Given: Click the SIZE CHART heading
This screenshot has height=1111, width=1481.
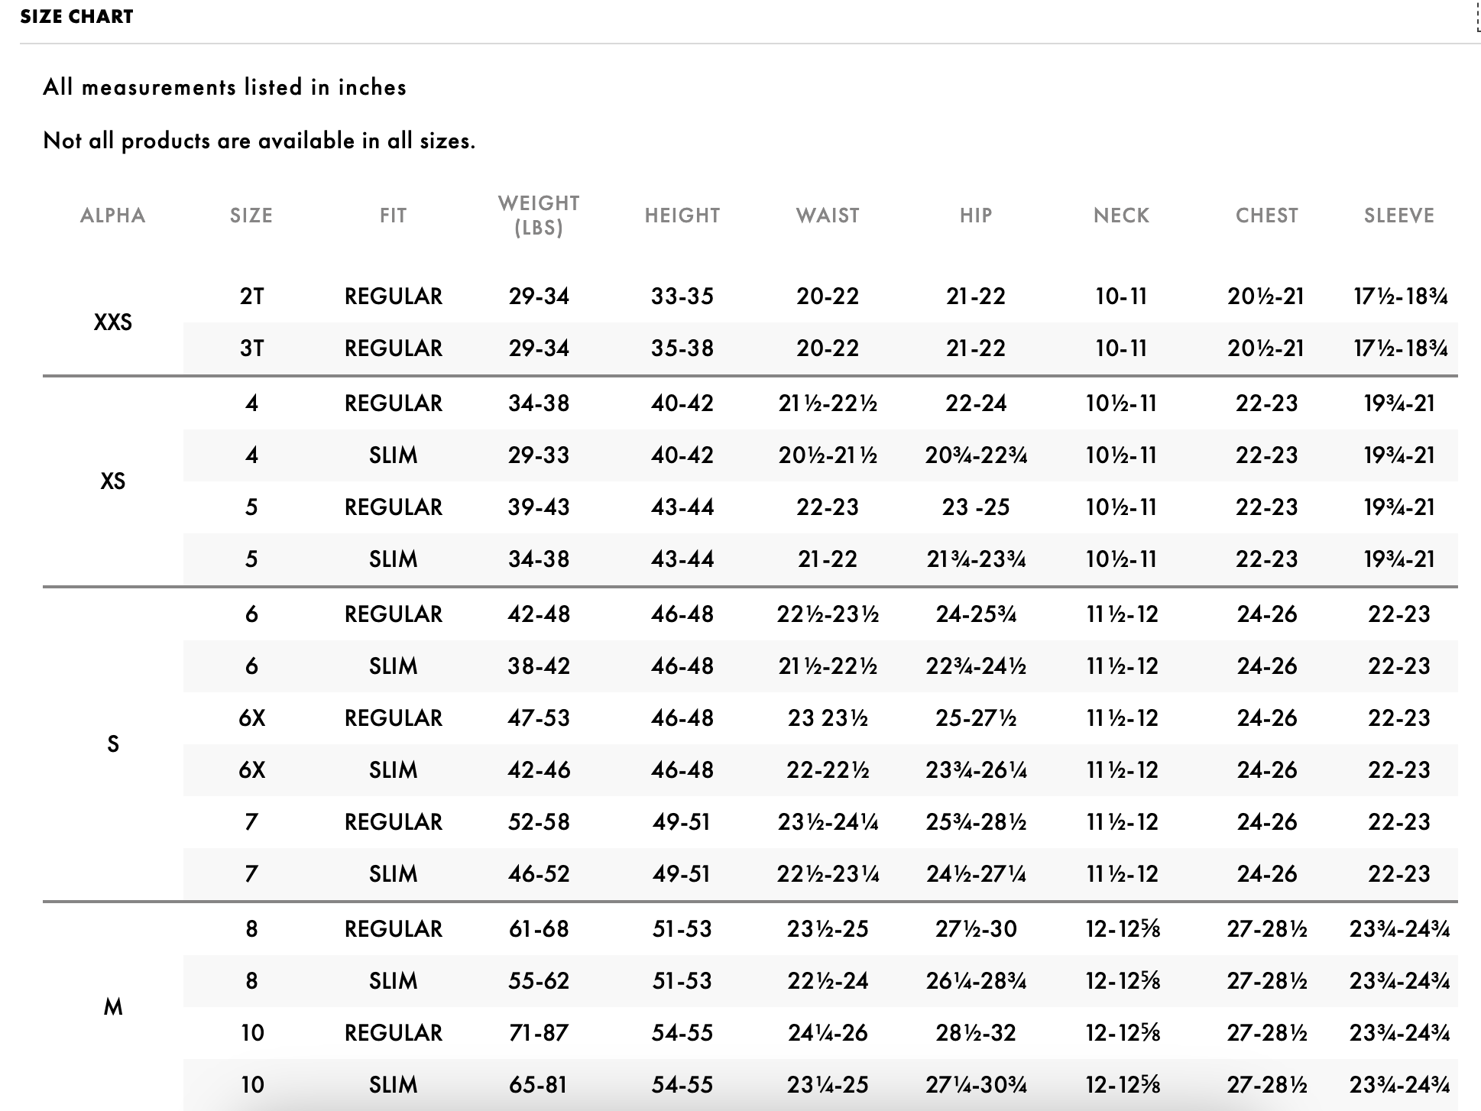Looking at the screenshot, I should tap(76, 17).
